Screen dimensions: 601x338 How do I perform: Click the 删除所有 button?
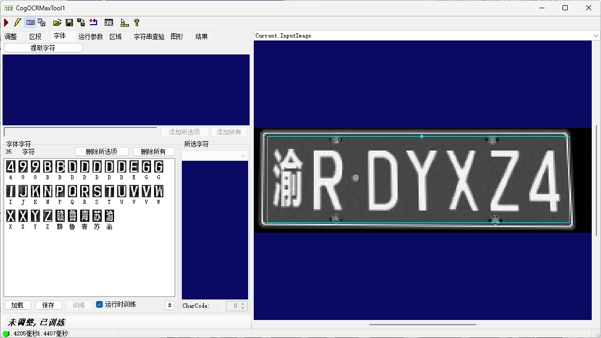click(153, 152)
